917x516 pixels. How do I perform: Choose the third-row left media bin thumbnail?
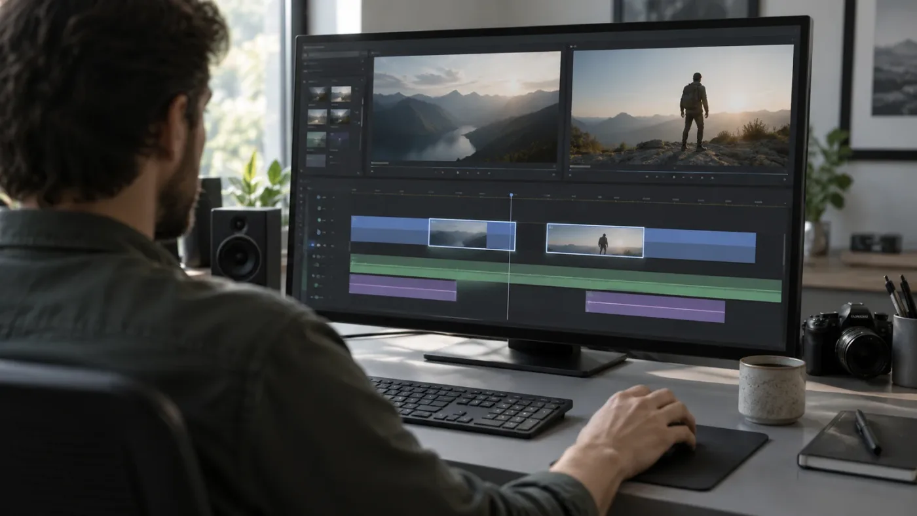pyautogui.click(x=317, y=139)
